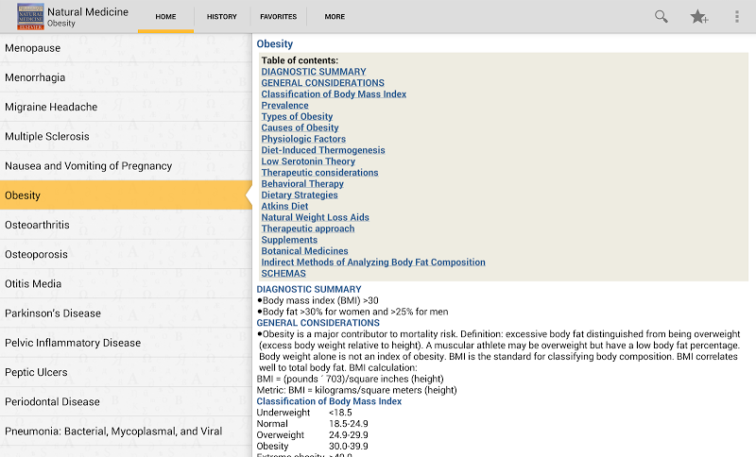Follow the Atkins Diet link

pos(284,206)
